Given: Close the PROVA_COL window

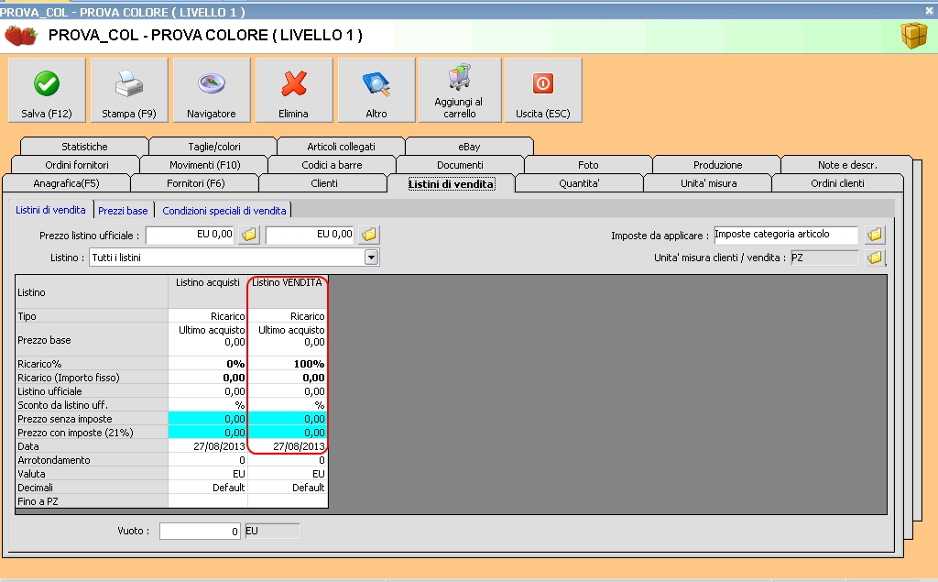Looking at the screenshot, I should pos(929,11).
